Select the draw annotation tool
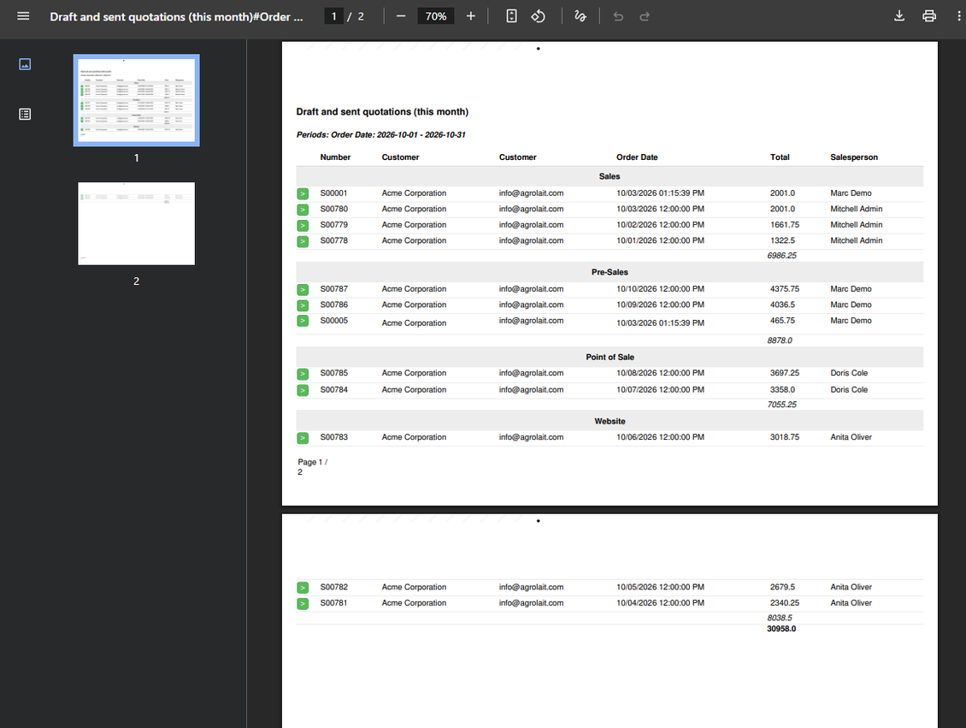The height and width of the screenshot is (728, 966). [580, 16]
